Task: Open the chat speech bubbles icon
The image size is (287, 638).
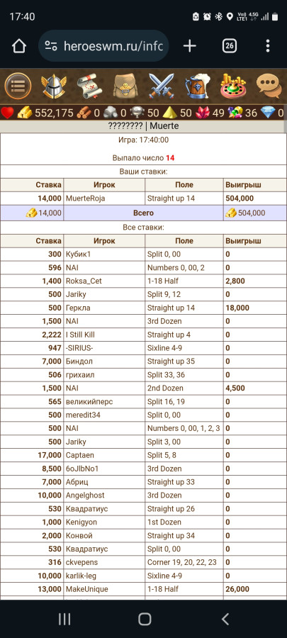Action: (x=269, y=86)
